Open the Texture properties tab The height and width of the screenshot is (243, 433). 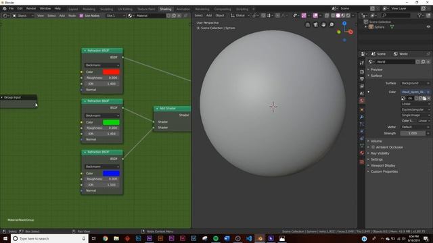pyautogui.click(x=362, y=162)
